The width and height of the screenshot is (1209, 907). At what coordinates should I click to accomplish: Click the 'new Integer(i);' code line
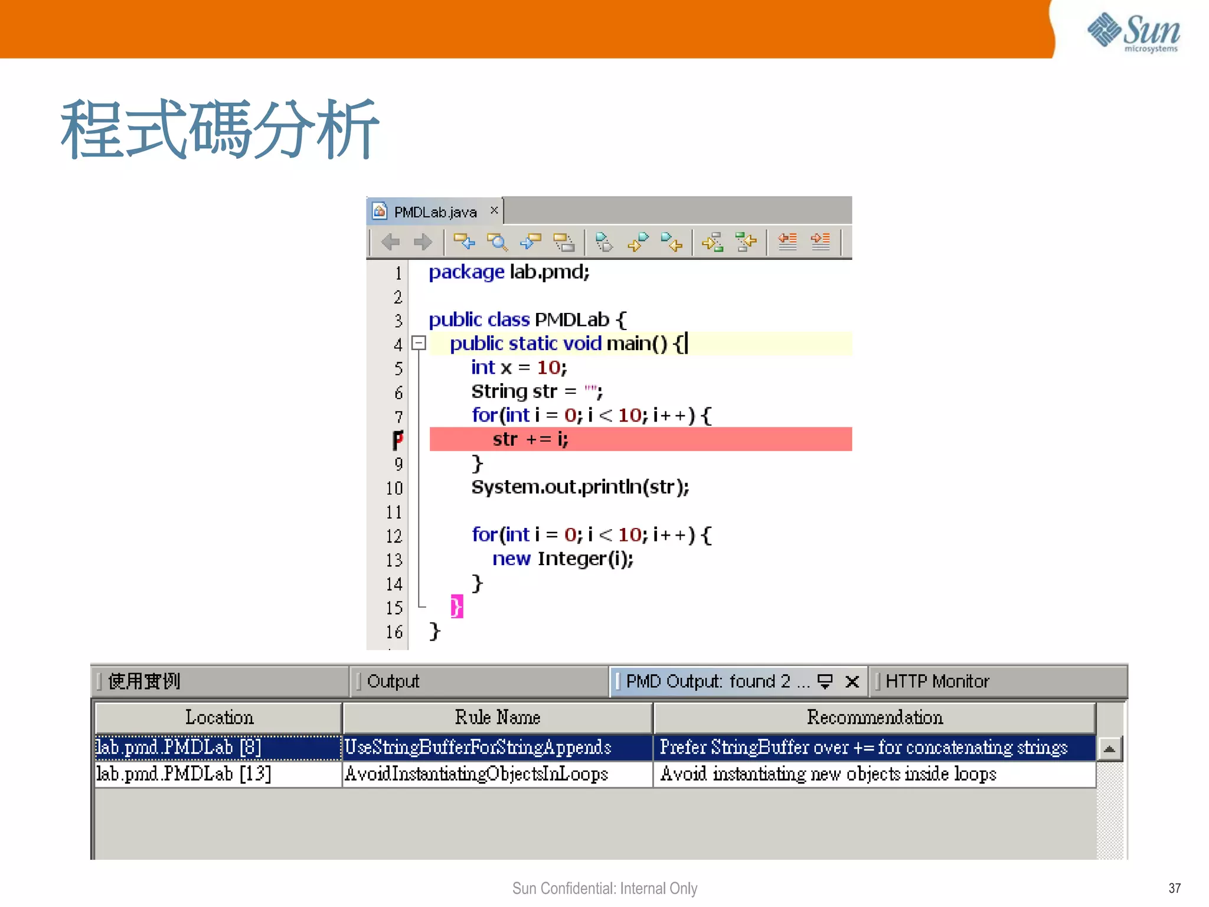pos(563,559)
